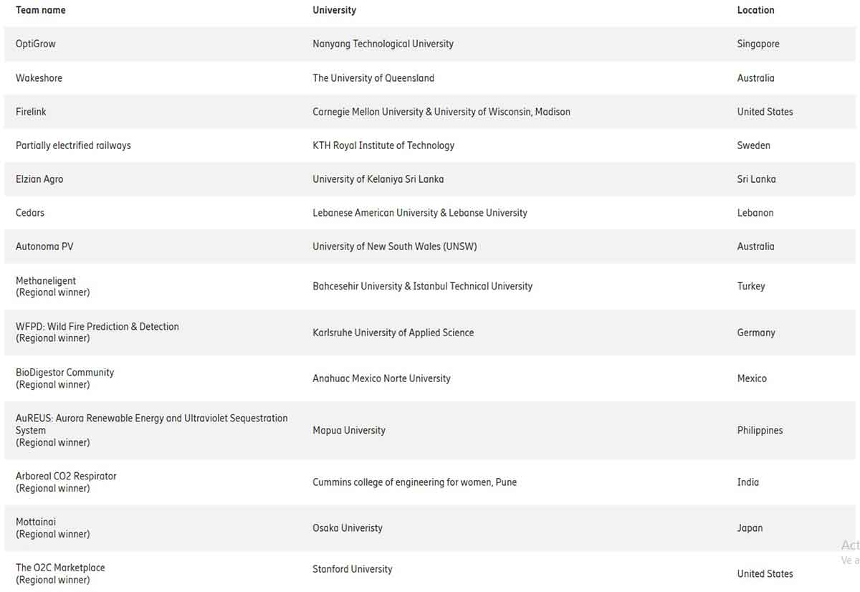
Task: Click the Wakeshore team row
Action: (x=39, y=78)
